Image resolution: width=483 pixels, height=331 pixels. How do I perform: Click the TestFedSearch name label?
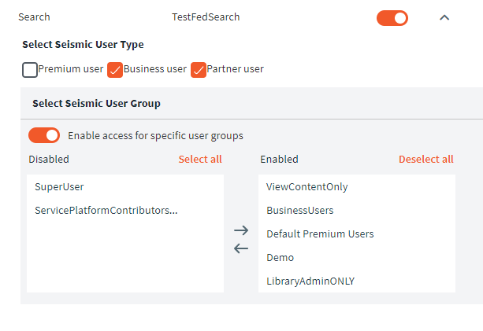(206, 17)
